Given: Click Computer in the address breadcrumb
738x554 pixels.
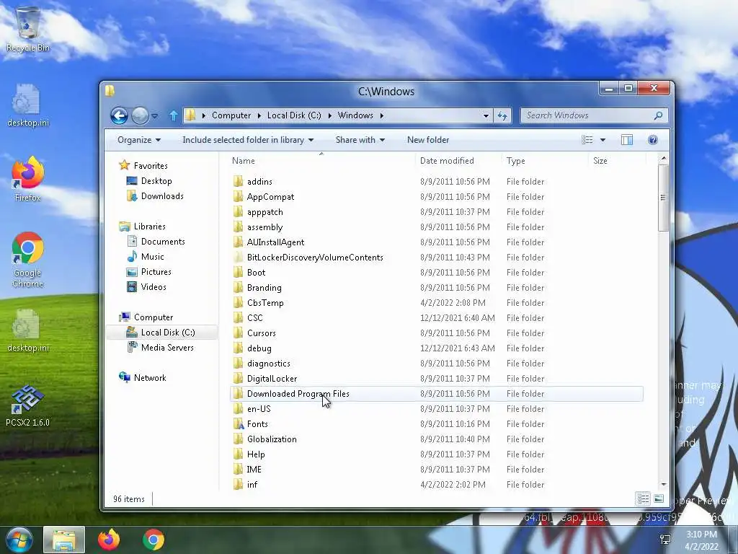Looking at the screenshot, I should pos(231,115).
